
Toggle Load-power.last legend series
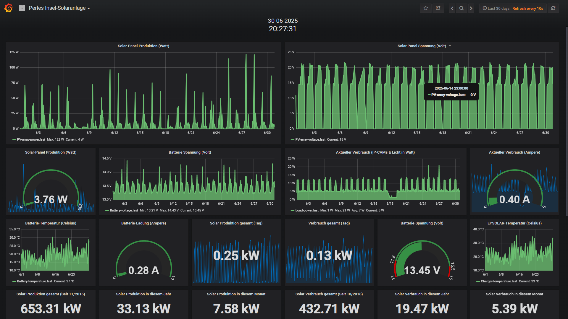[x=306, y=210]
